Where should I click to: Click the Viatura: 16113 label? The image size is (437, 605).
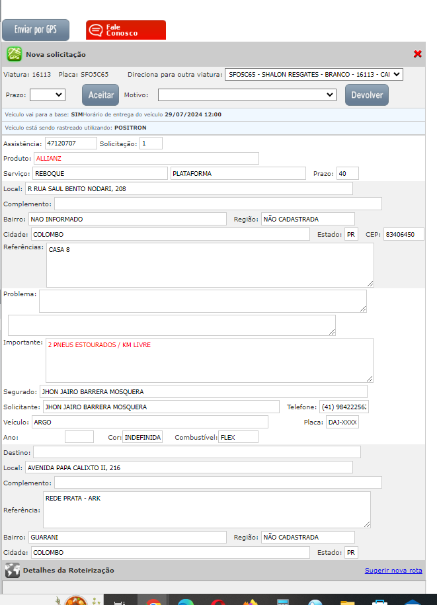[x=27, y=75]
